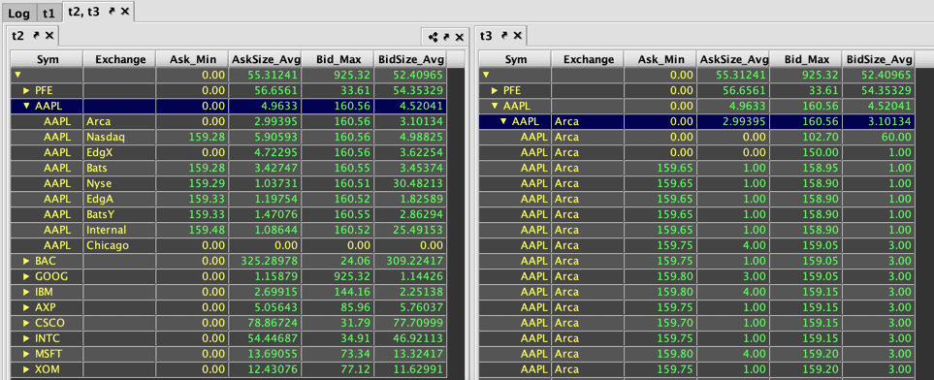The width and height of the screenshot is (934, 380).
Task: Expand the MSFT tree row
Action: tap(26, 354)
